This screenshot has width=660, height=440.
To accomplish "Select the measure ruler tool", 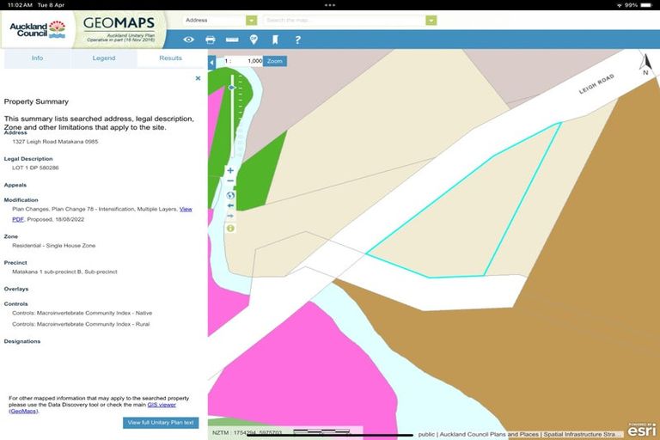I will click(232, 40).
